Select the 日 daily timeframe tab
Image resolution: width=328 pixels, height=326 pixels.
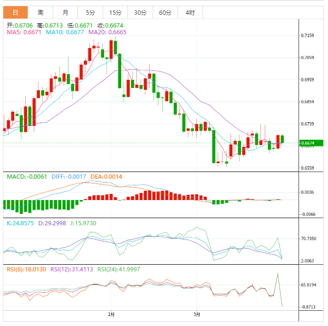click(16, 12)
